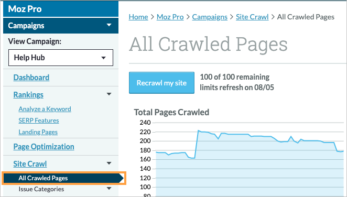
Task: Click the 240 axis label on chart
Action: (145, 123)
